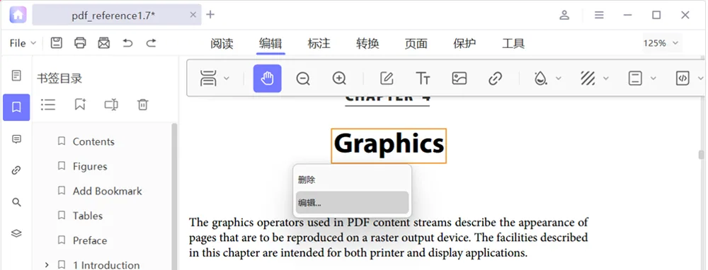708x270 pixels.
Task: Expand the 1 Introduction bookmark
Action: pos(47,264)
